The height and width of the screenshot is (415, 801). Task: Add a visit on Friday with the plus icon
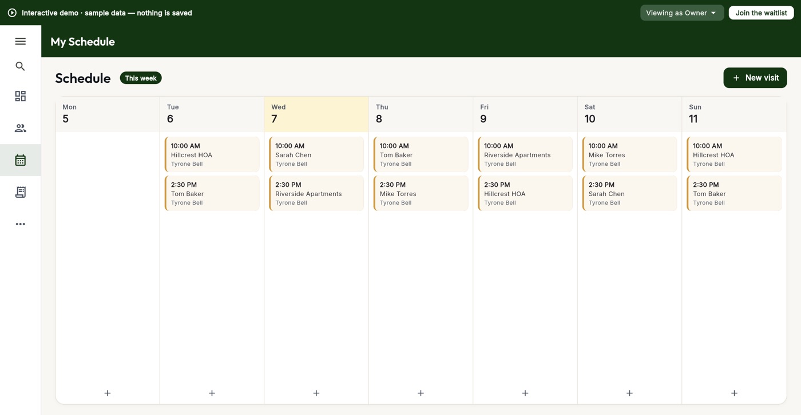point(525,393)
